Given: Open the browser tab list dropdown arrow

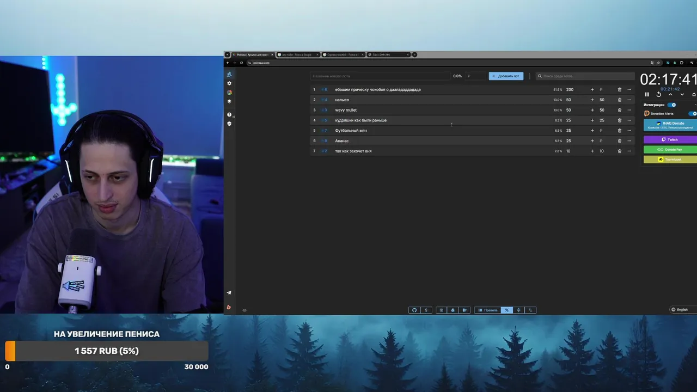Looking at the screenshot, I should pyautogui.click(x=227, y=54).
